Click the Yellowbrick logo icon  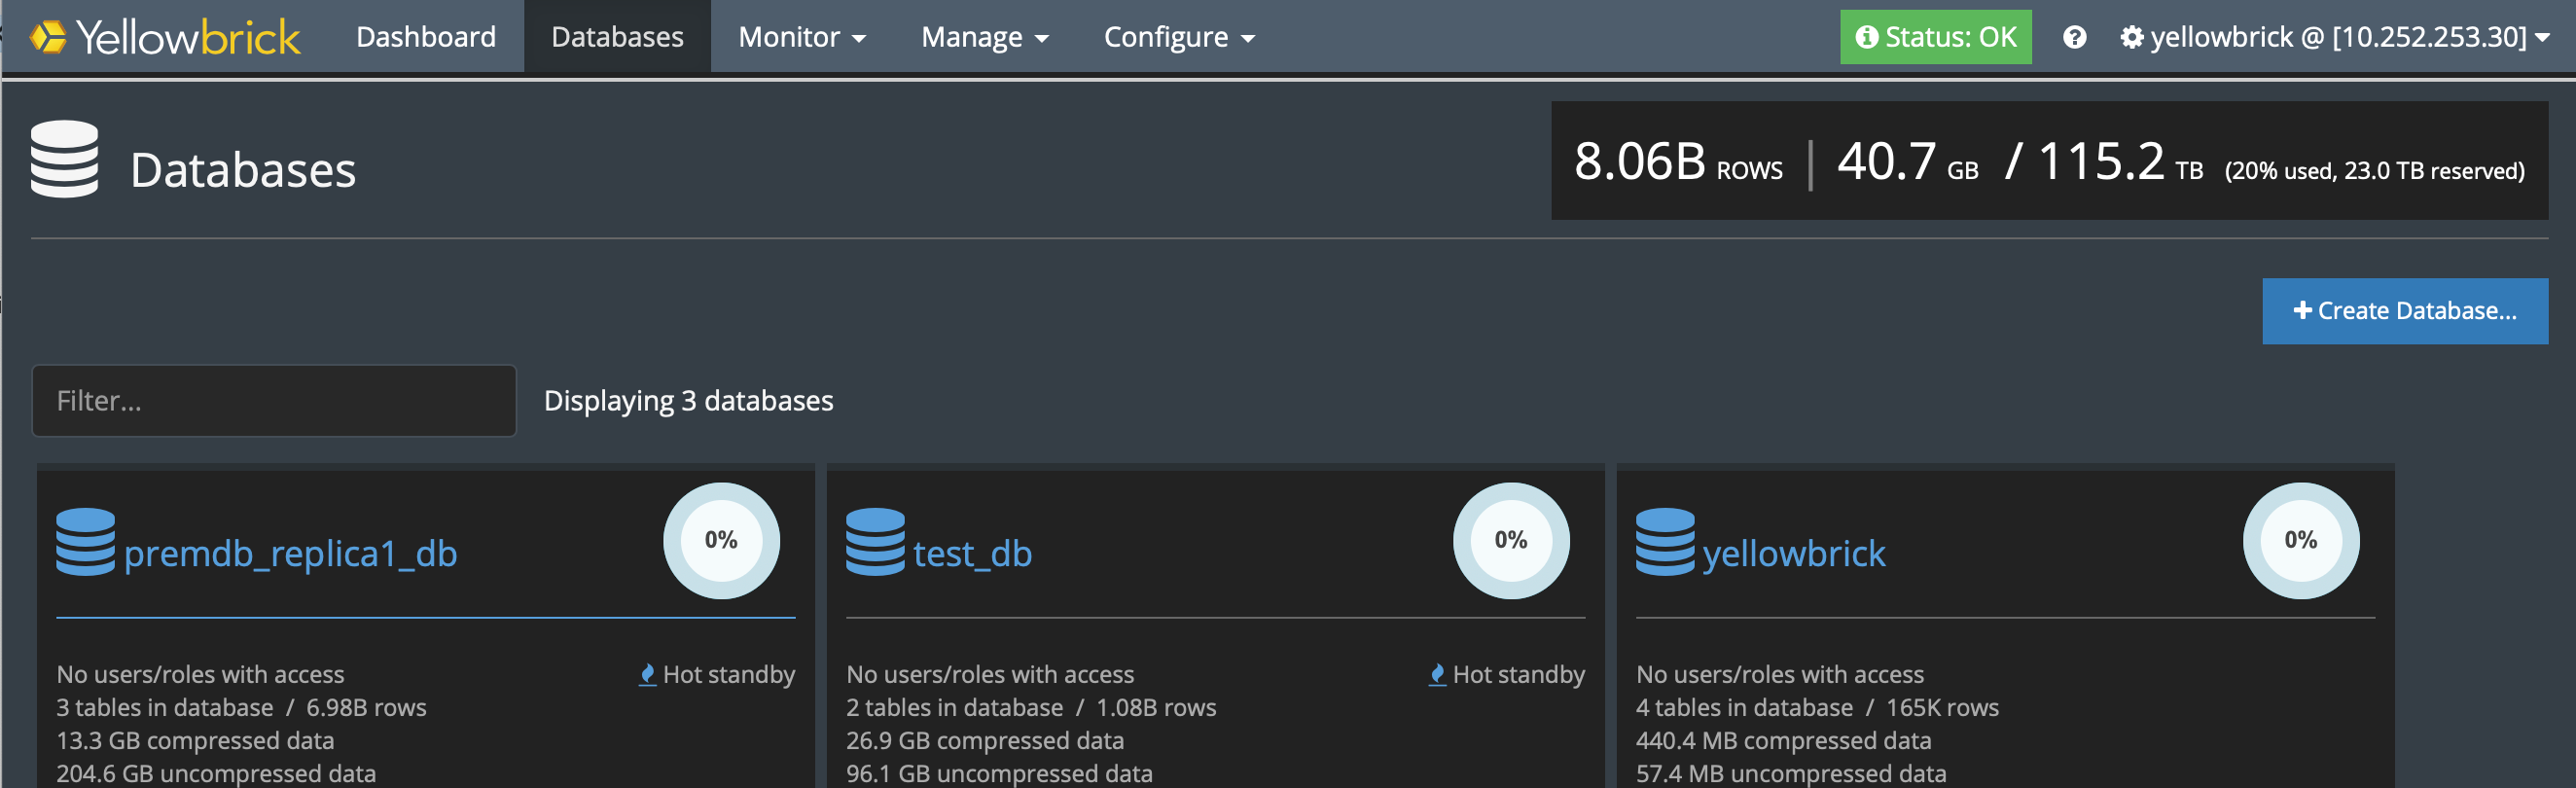pyautogui.click(x=47, y=37)
